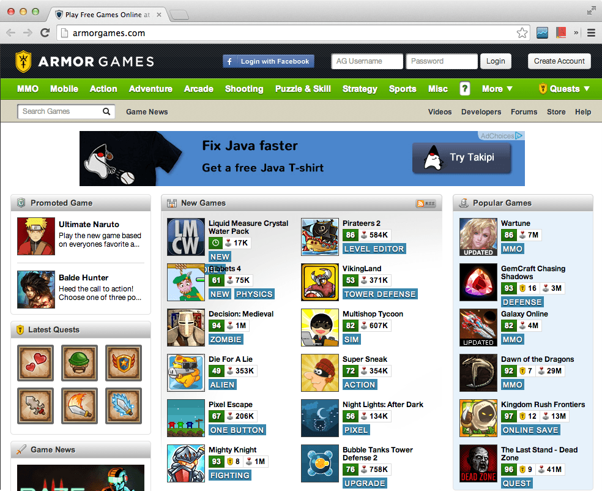The width and height of the screenshot is (602, 491).
Task: Reload the page with the refresh icon
Action: pyautogui.click(x=45, y=33)
